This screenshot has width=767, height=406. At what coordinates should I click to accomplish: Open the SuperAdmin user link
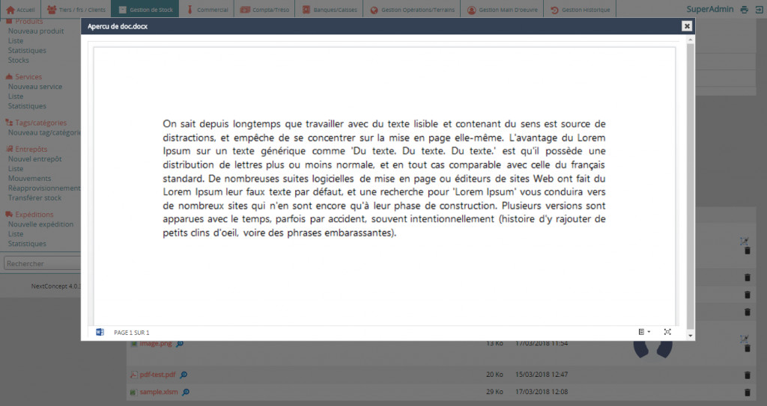tap(710, 9)
